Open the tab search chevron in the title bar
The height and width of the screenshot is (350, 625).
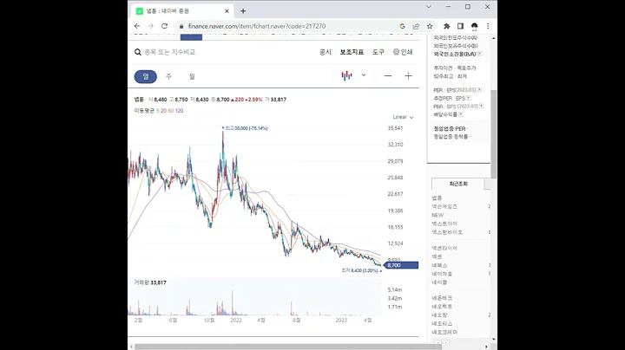[429, 7]
